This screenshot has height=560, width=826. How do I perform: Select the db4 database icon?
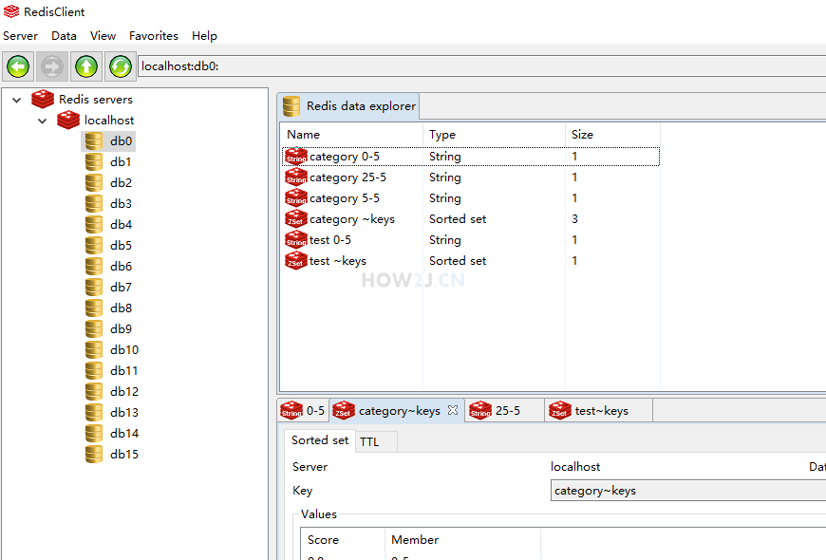pyautogui.click(x=94, y=224)
